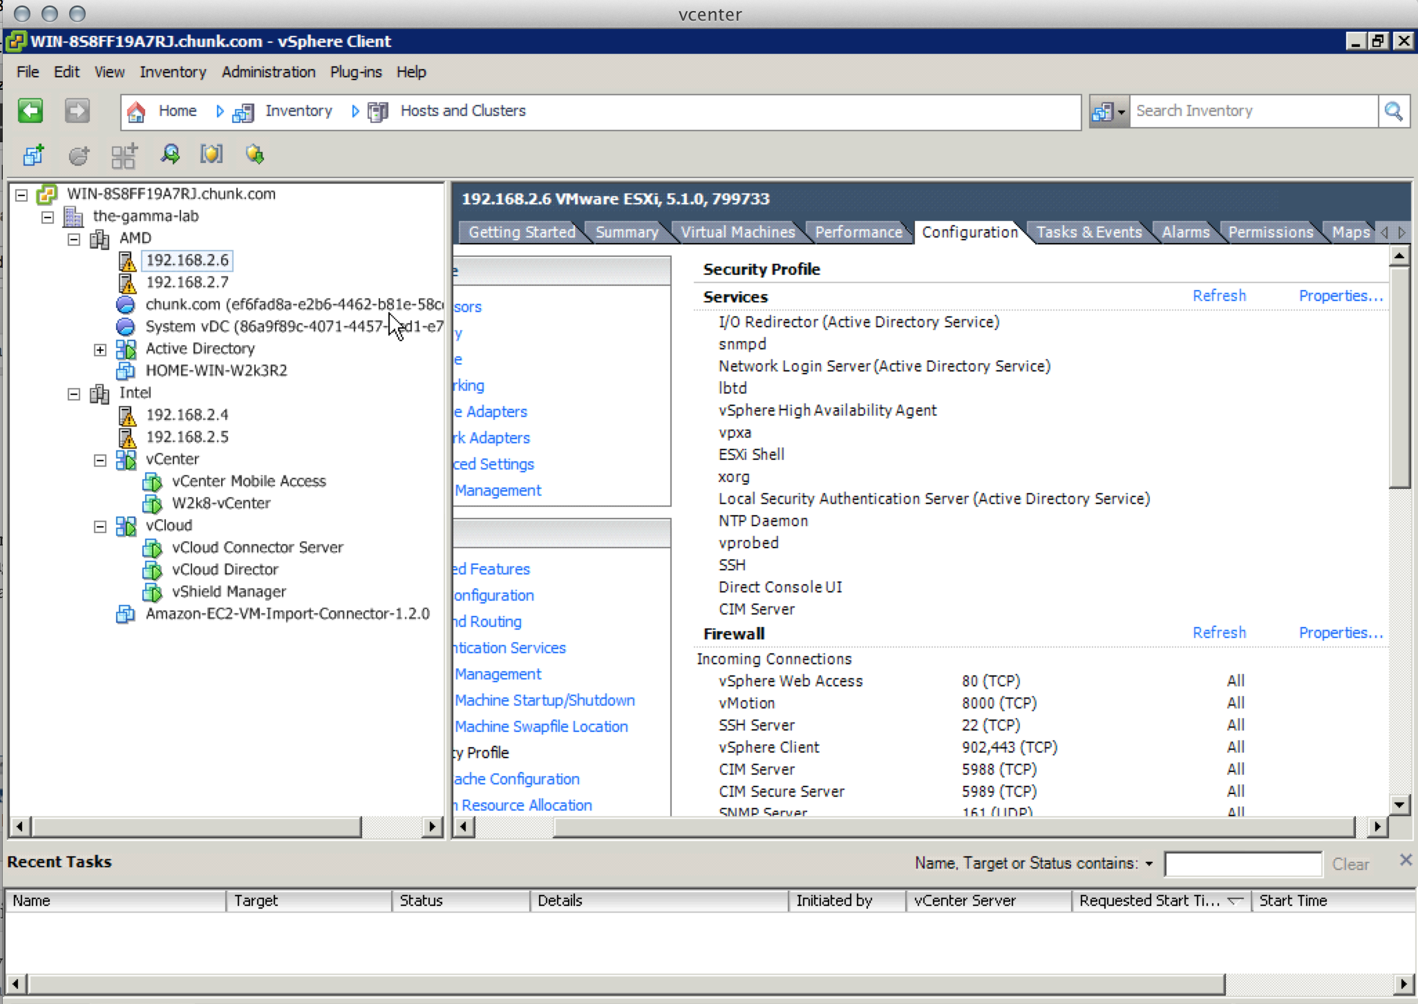The image size is (1418, 1004).
Task: Click Properties link for Services section
Action: point(1340,296)
